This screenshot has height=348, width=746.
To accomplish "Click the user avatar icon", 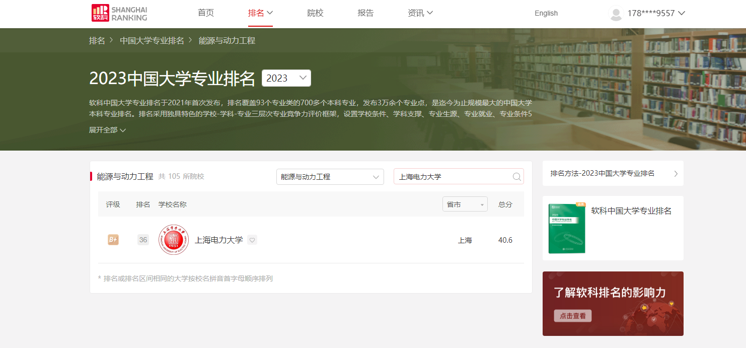I will [616, 13].
